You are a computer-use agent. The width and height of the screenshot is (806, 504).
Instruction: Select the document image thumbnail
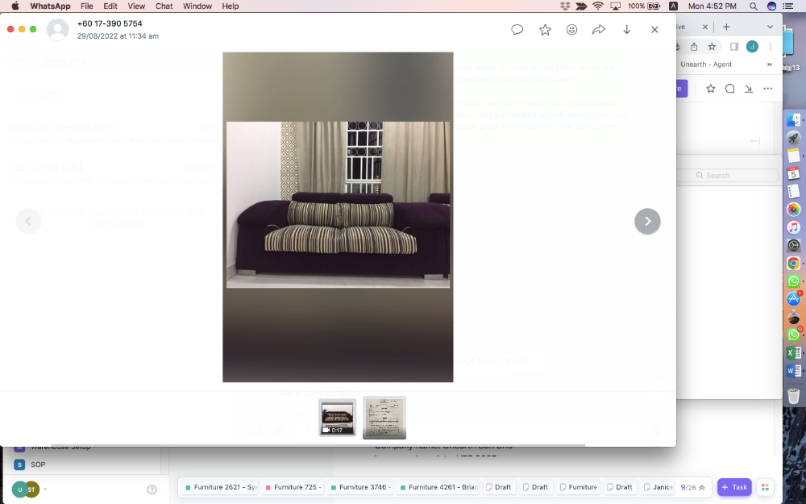click(384, 417)
